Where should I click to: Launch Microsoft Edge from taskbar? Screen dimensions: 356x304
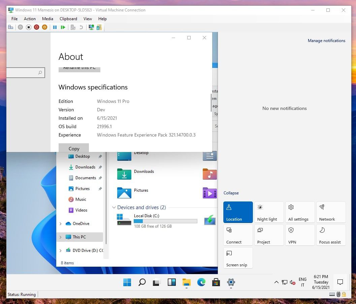[201, 282]
